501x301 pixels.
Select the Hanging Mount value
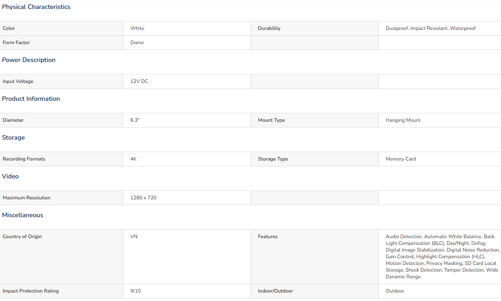[x=403, y=120]
